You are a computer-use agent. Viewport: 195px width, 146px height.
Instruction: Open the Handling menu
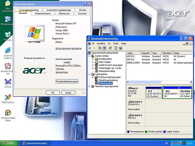[x=101, y=43]
